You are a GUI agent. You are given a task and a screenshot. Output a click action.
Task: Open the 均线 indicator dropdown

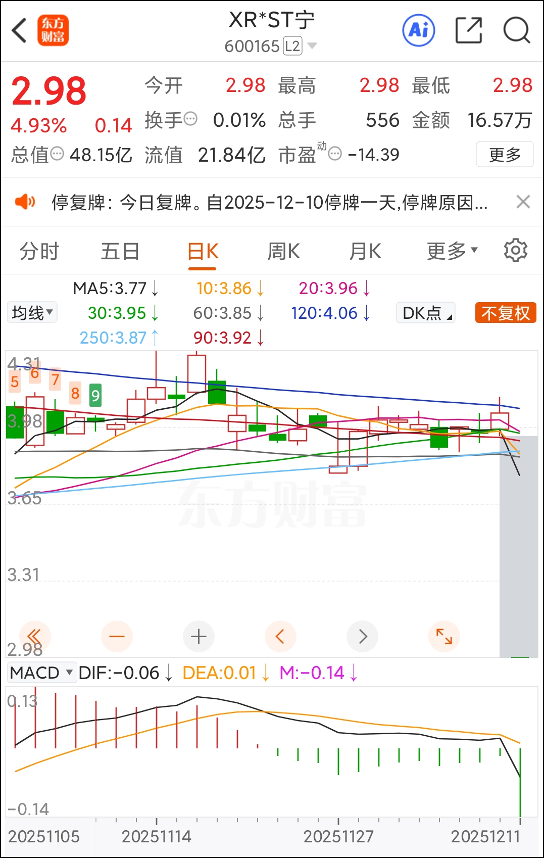click(32, 312)
